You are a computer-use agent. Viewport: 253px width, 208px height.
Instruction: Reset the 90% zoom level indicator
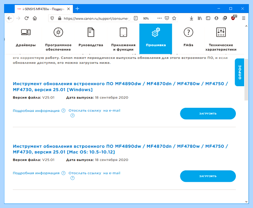(x=146, y=18)
